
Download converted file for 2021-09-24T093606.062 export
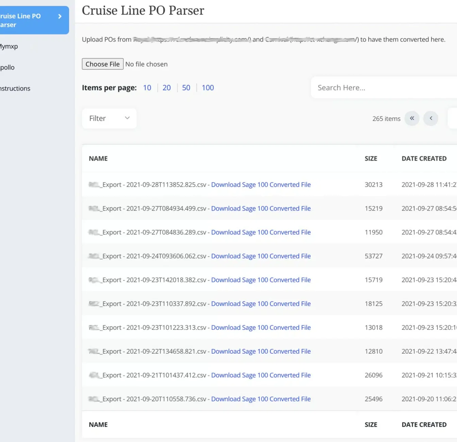click(261, 256)
